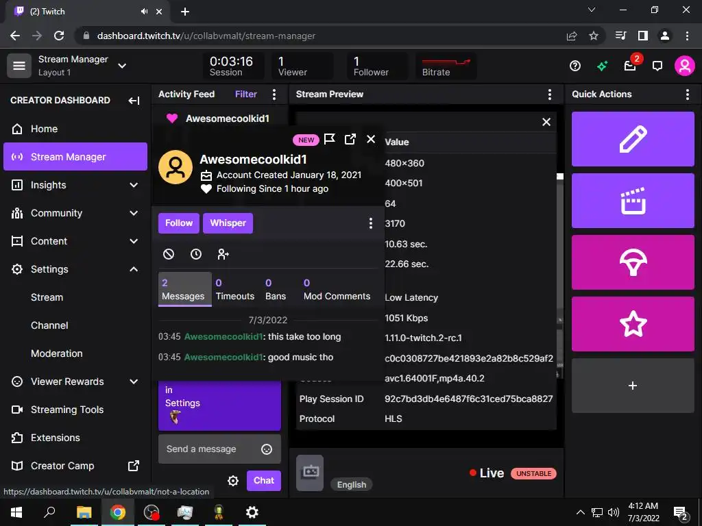Select Stream Manager in the sidebar
This screenshot has width=702, height=526.
tap(75, 157)
